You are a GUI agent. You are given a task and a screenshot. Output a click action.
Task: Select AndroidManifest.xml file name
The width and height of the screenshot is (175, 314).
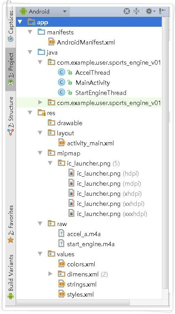coord(86,42)
